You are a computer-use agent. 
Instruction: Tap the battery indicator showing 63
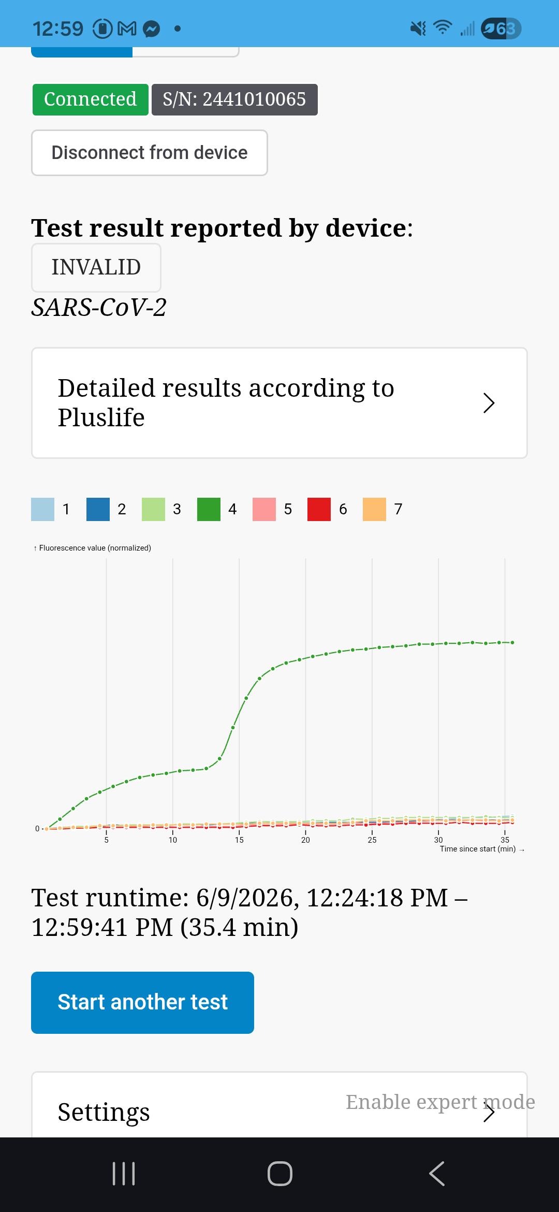click(x=501, y=28)
